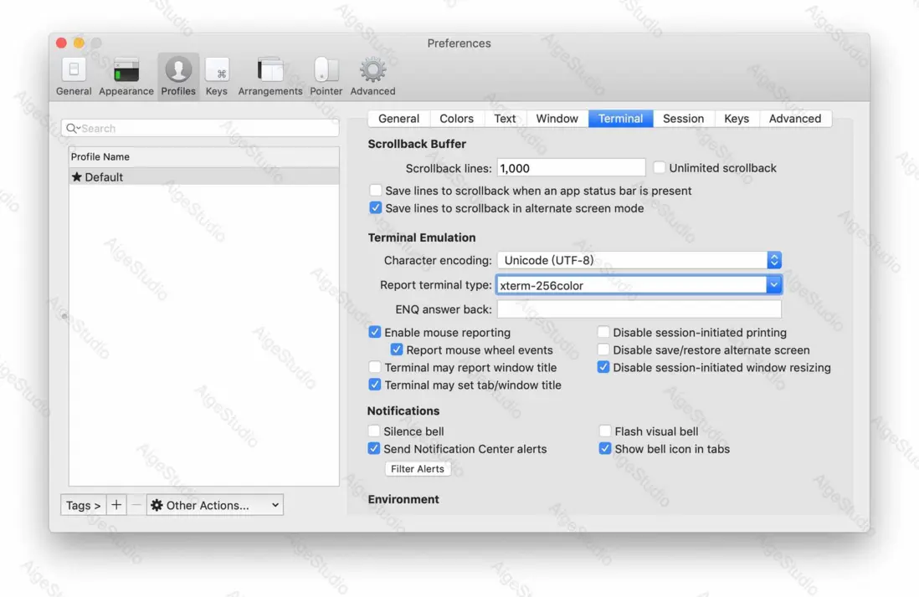Switch to the Colors tab
This screenshot has height=597, width=919.
tap(456, 118)
